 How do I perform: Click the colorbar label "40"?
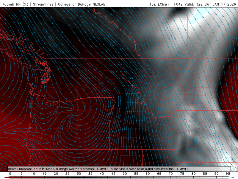(x=102, y=174)
